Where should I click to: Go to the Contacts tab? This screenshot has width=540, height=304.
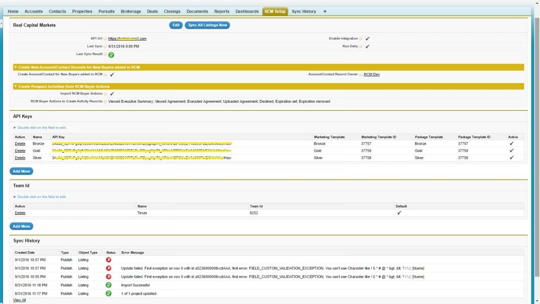tap(57, 11)
